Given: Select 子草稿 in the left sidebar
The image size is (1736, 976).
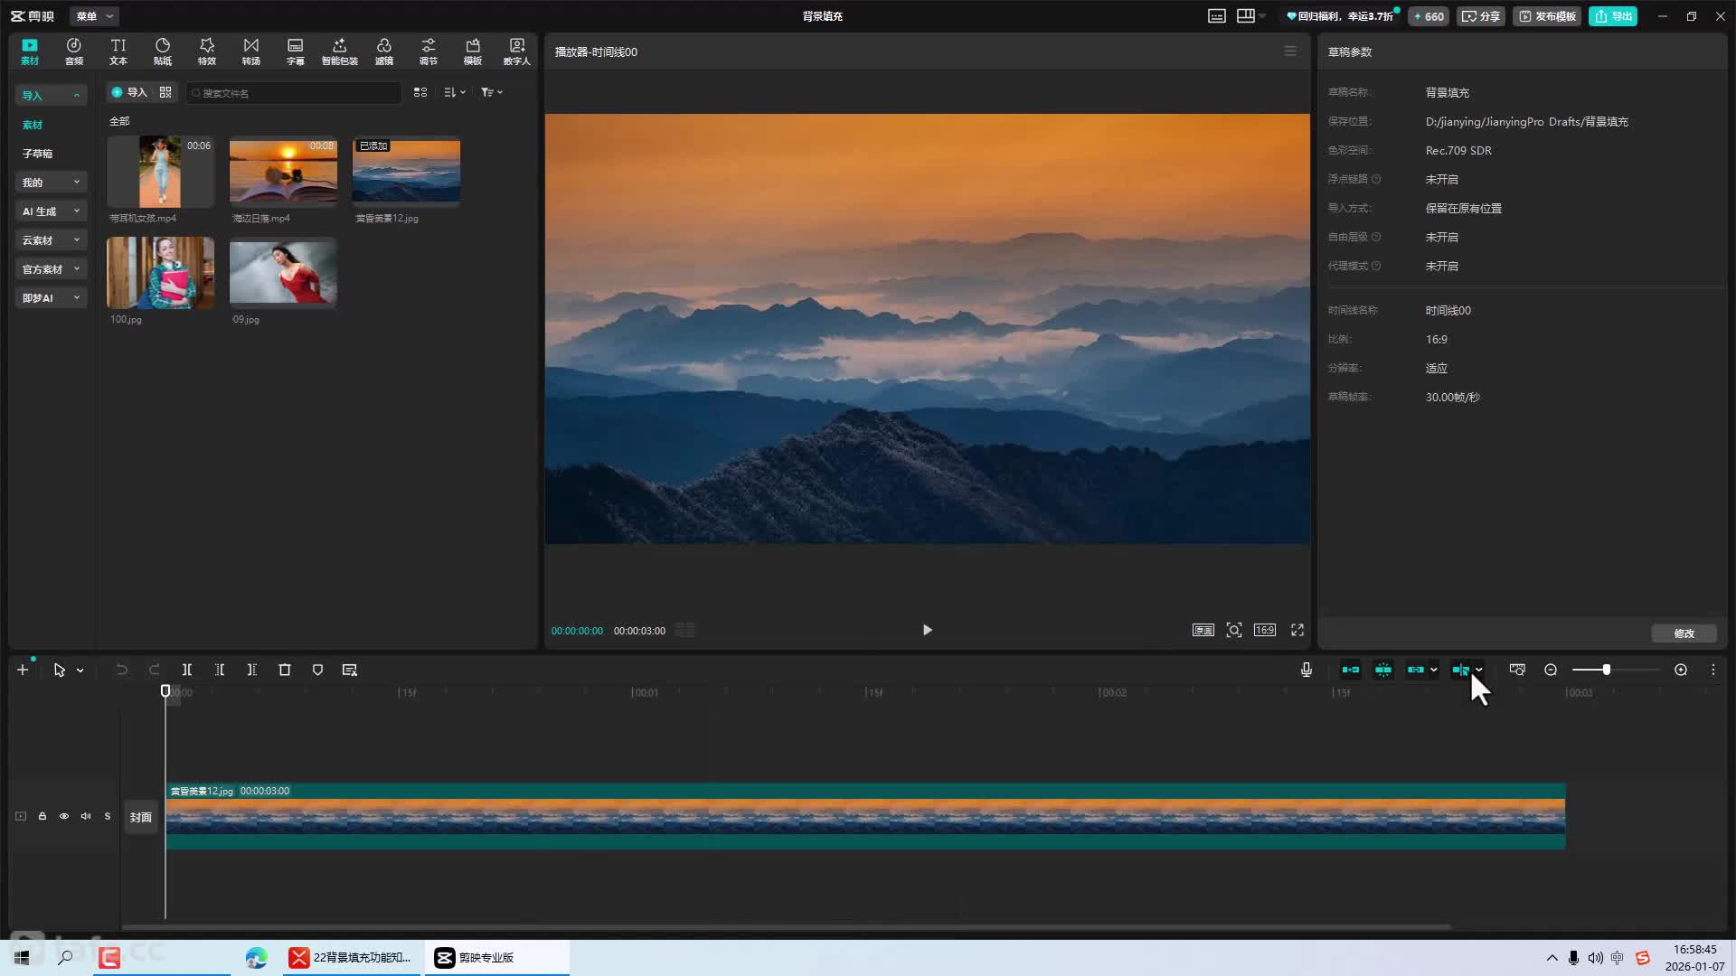Looking at the screenshot, I should click(38, 154).
